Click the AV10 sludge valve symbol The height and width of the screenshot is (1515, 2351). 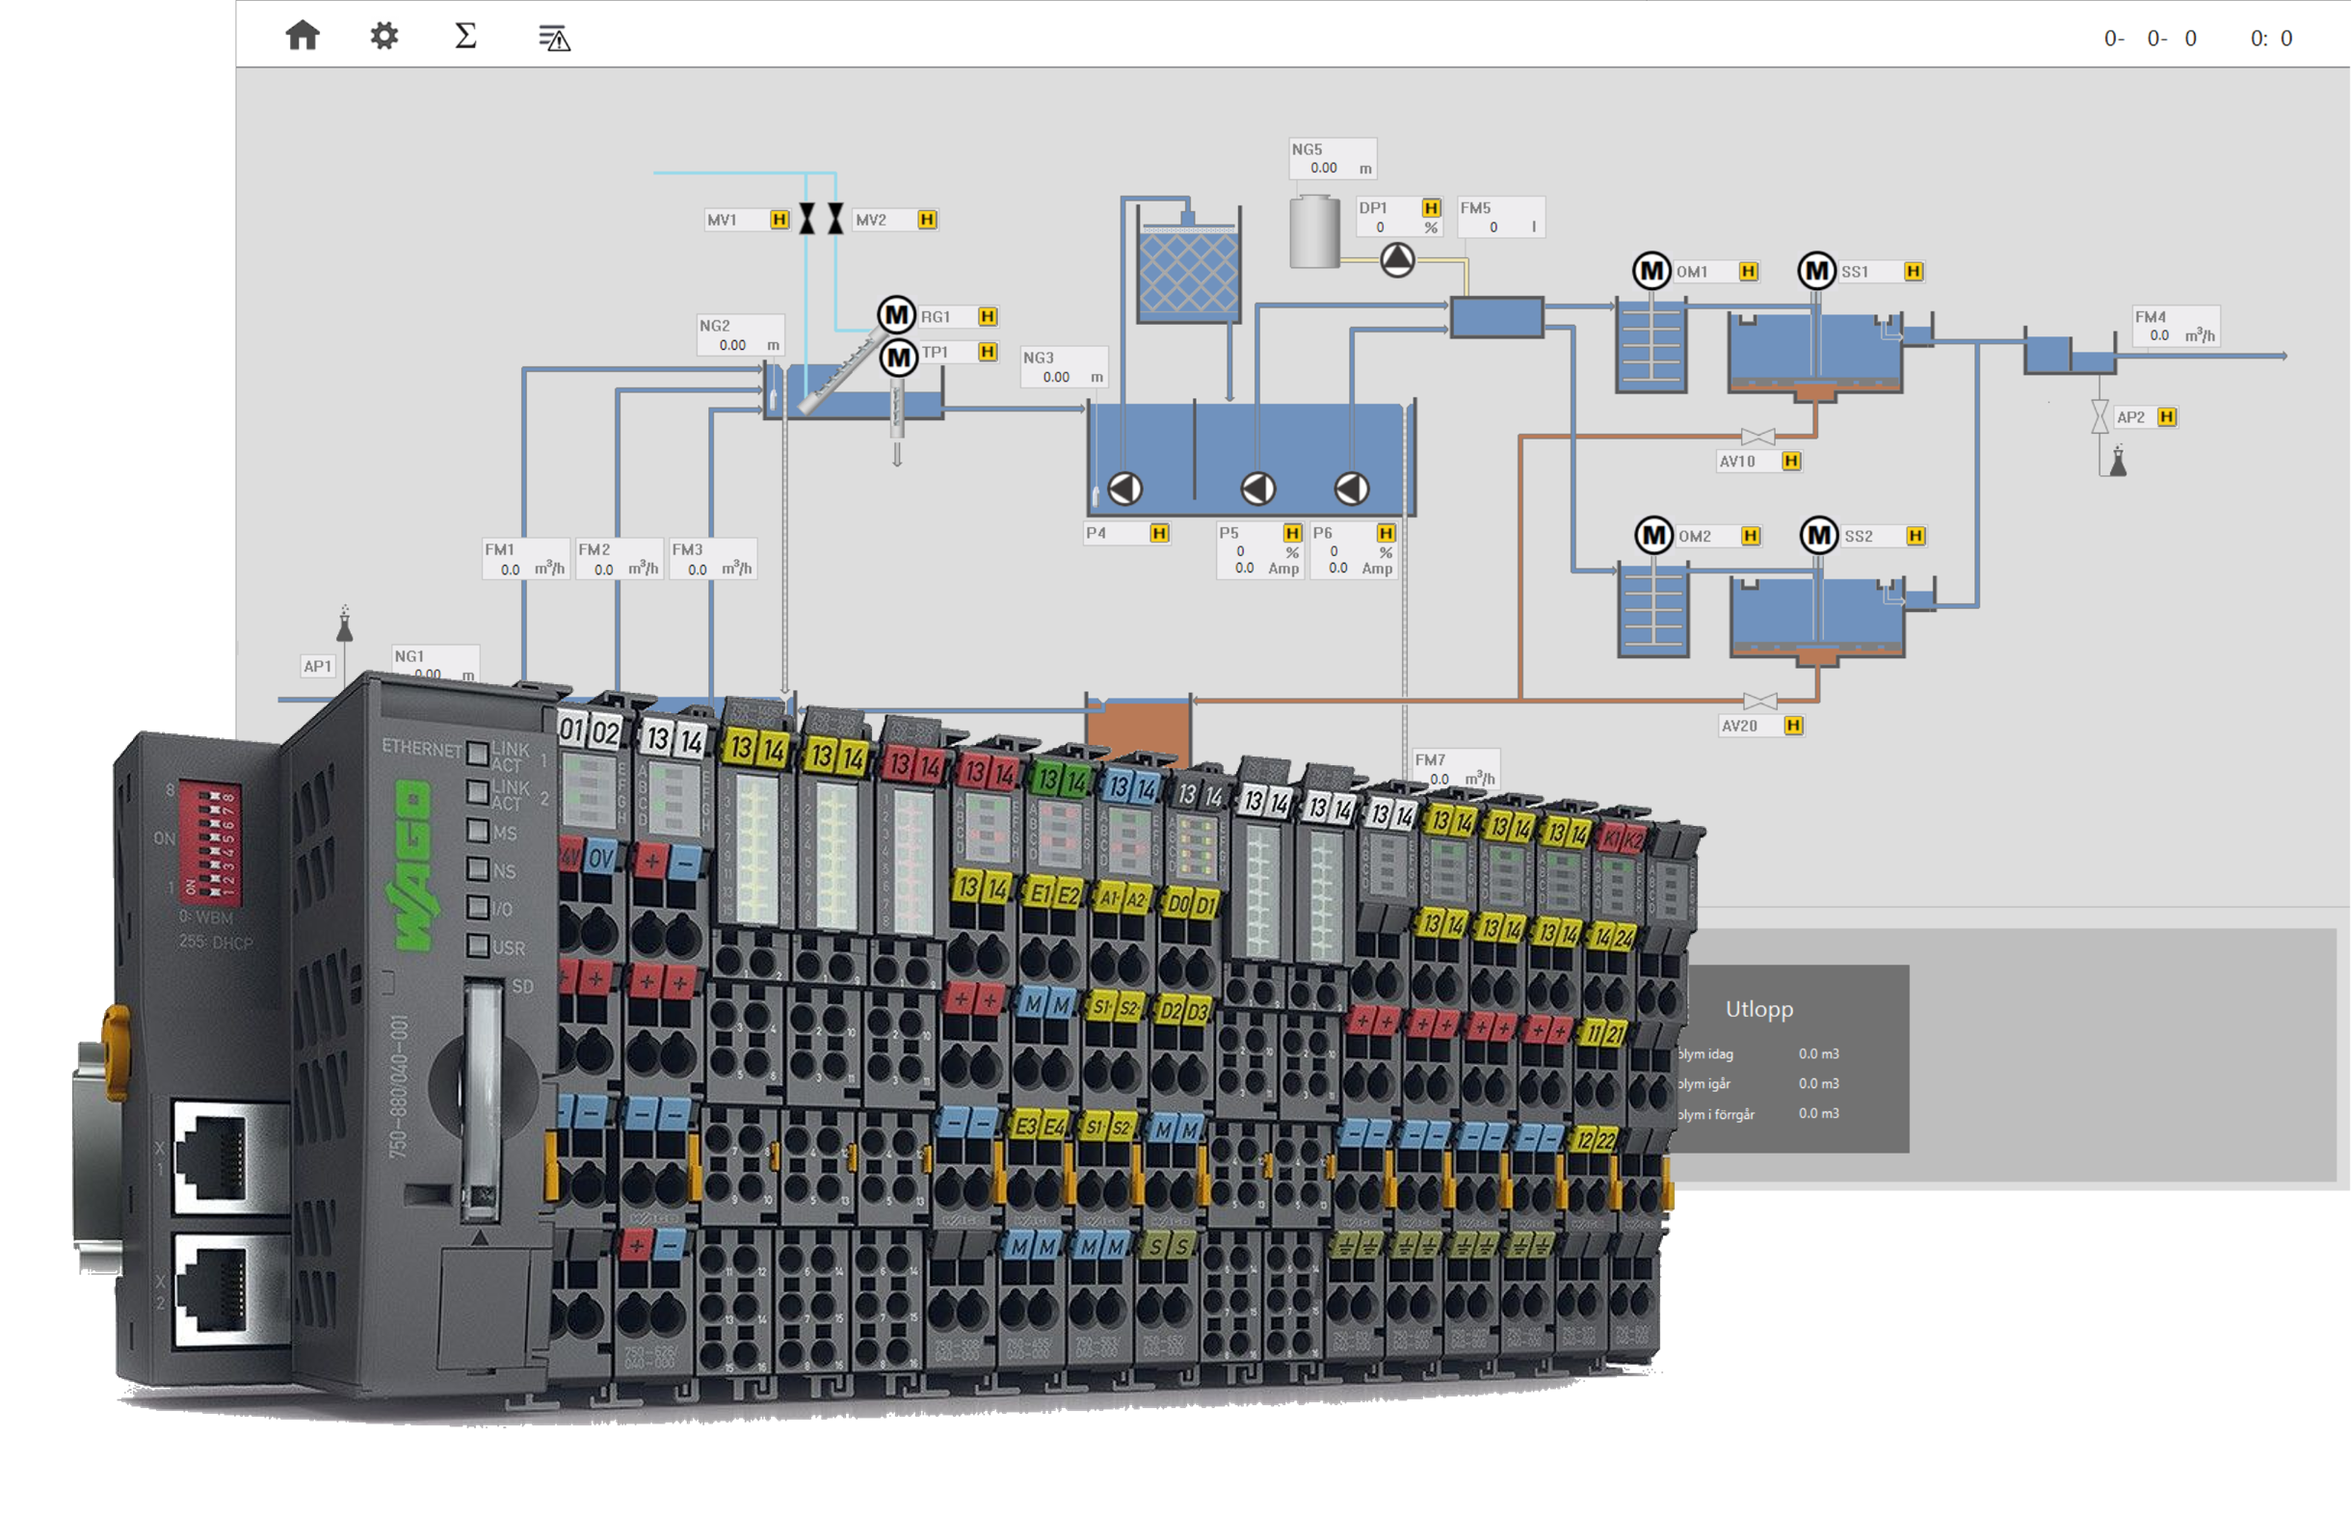pos(1758,437)
